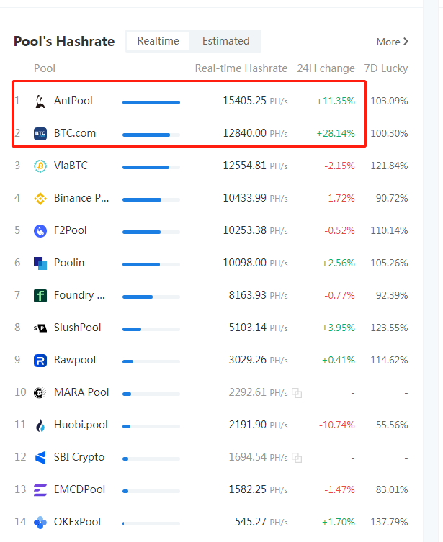Click the 7D Lucky column header
Screen dimensions: 443x542
coord(386,68)
